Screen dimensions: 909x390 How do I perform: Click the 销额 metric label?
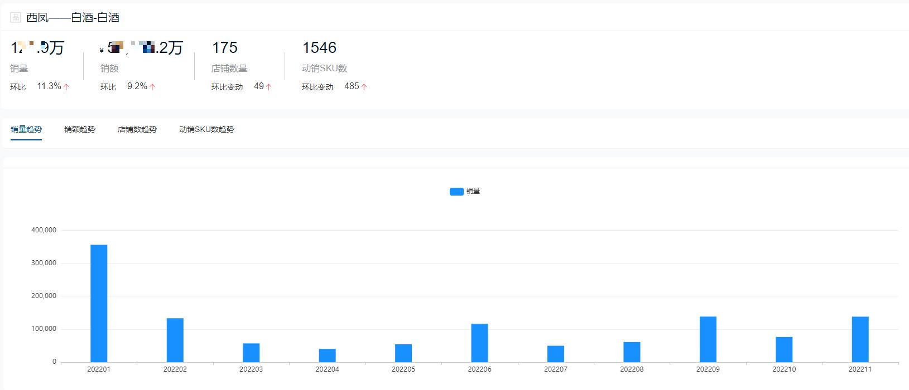click(x=109, y=69)
